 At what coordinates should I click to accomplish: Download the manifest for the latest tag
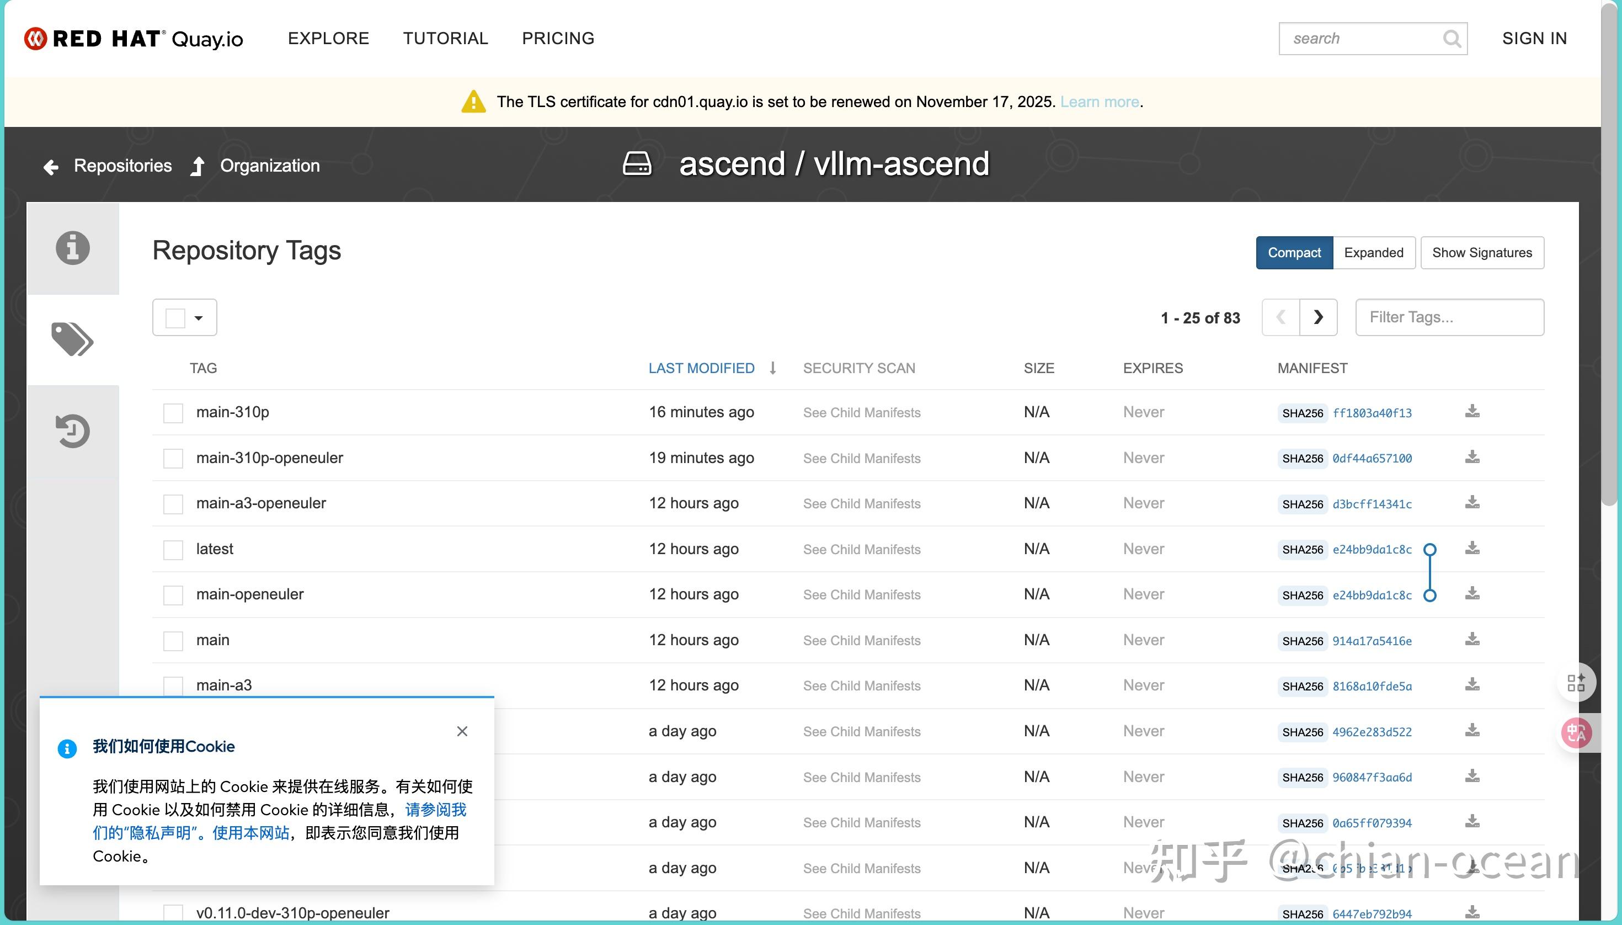click(1472, 547)
